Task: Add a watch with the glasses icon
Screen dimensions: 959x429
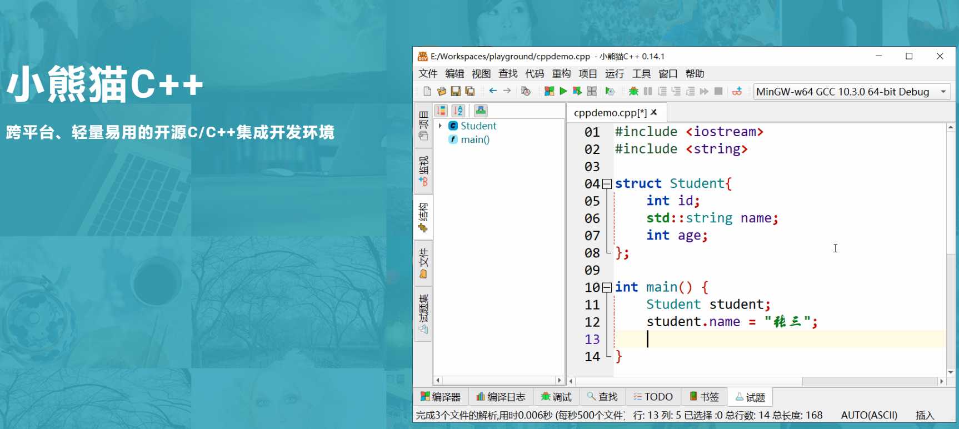Action: point(737,91)
